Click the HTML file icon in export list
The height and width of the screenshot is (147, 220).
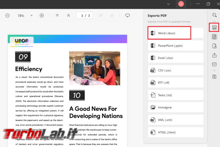153,132
